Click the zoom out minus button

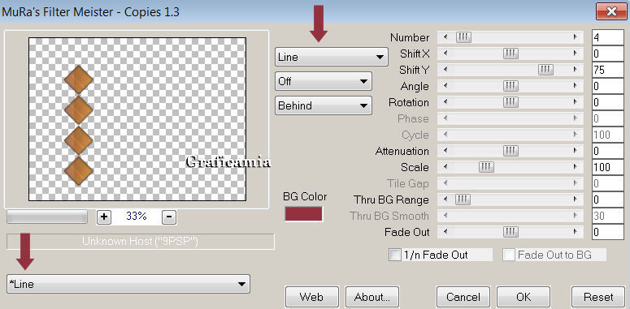pyautogui.click(x=169, y=217)
